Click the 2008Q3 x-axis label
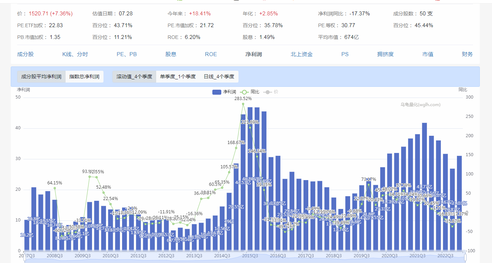The height and width of the screenshot is (263, 492). [54, 256]
